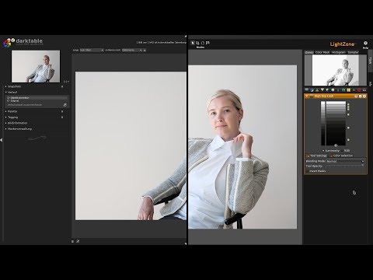Collapse the darktable left panel arrow
The width and height of the screenshot is (373, 280).
pos(2,140)
